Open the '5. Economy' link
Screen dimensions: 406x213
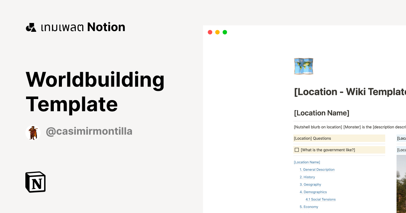[309, 207]
